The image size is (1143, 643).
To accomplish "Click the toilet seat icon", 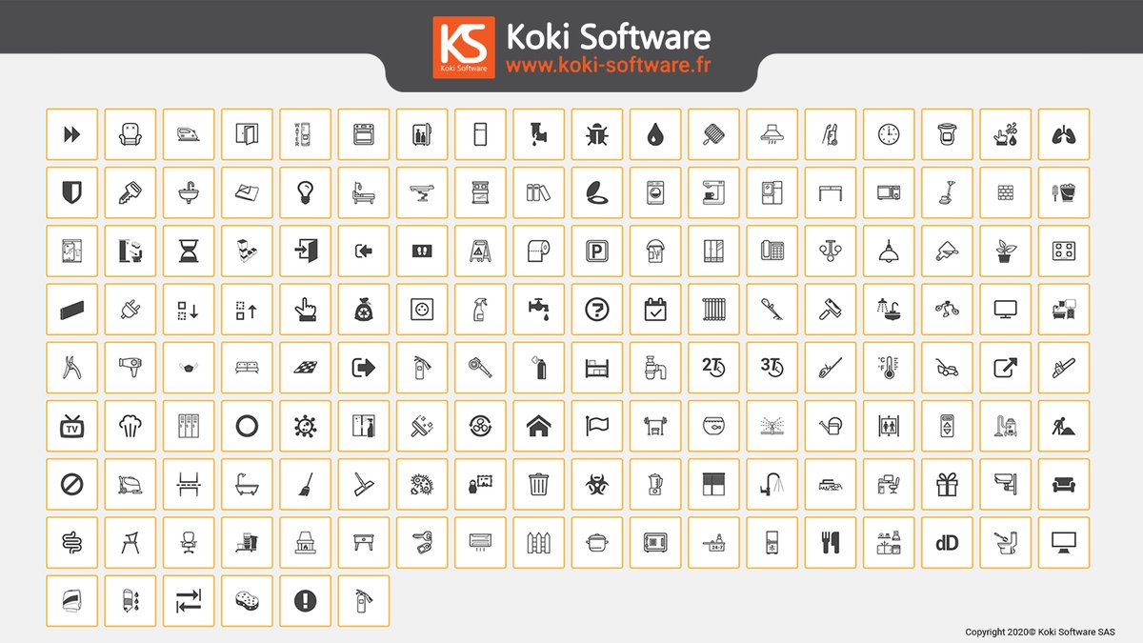I will 597,192.
